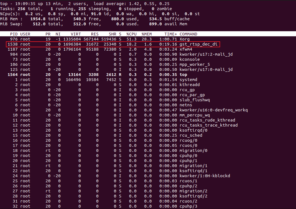Select the "rcu_sched" process name

click(191, 135)
